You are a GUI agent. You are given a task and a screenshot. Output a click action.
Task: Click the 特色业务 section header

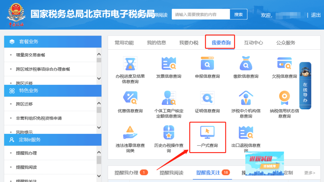53,91
